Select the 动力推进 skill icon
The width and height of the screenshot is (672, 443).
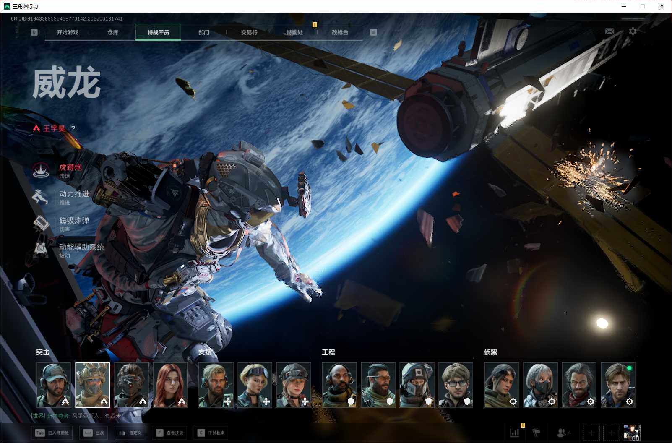coord(41,197)
